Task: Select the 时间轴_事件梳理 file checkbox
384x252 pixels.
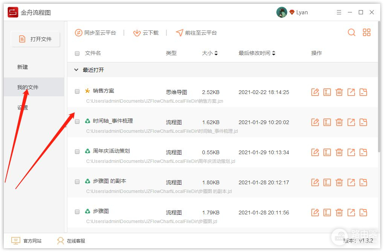Action: tap(77, 121)
